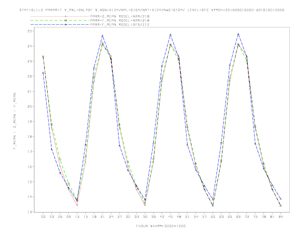
Task: Click the plus marker on the red legend line
Action: (x=66, y=16)
